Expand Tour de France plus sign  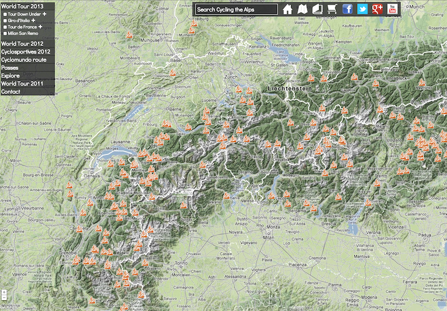pos(40,26)
